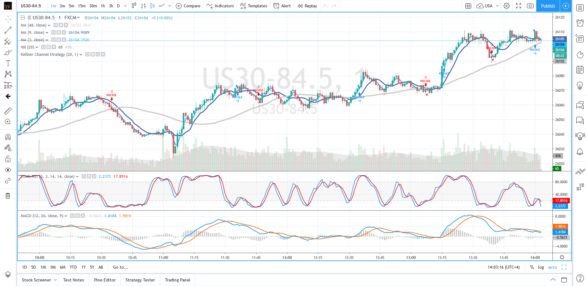Expand the chart style dropdown arrow
587x286 pixels.
(170, 6)
